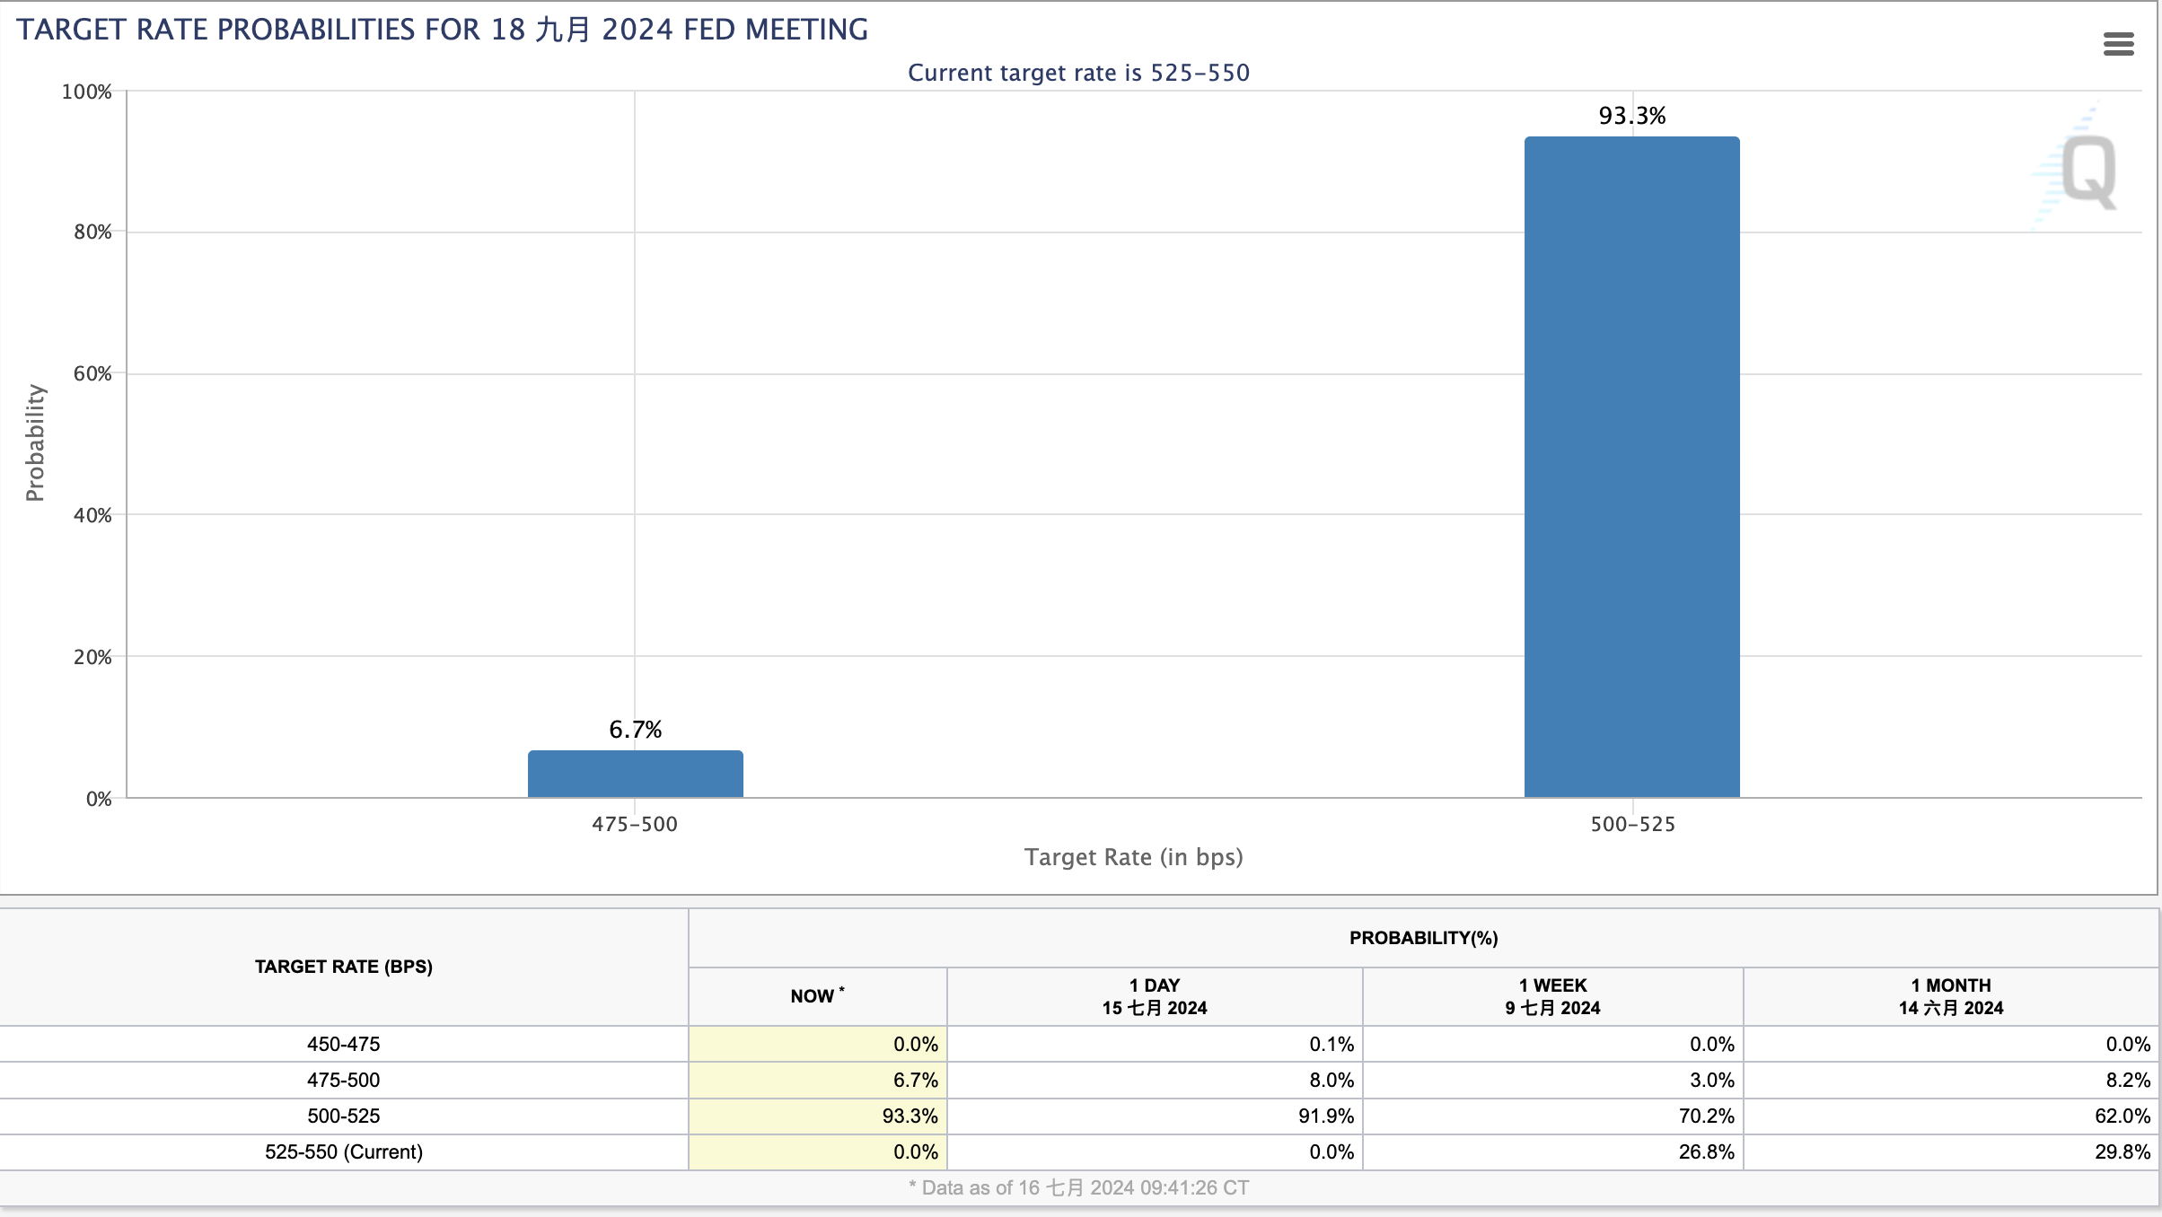
Task: Click the 1 WEEK 9 七月 2024 header
Action: point(1552,996)
